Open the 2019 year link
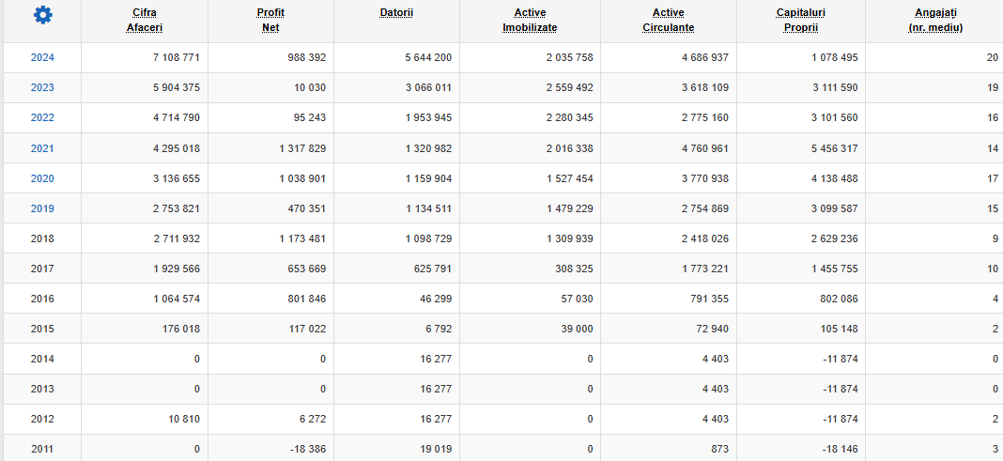This screenshot has width=1003, height=461. [42, 208]
